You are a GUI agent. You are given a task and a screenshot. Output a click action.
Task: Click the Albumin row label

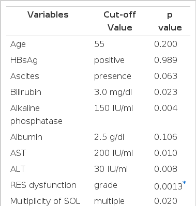click(26, 137)
